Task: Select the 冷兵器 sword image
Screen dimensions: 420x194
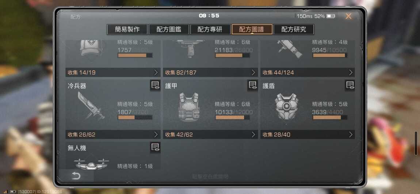Action: point(91,106)
